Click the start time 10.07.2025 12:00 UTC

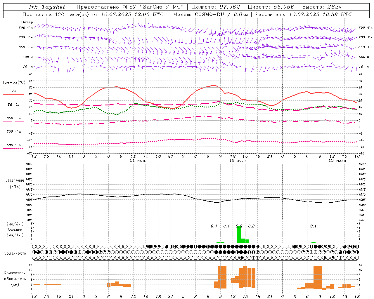click(x=132, y=14)
